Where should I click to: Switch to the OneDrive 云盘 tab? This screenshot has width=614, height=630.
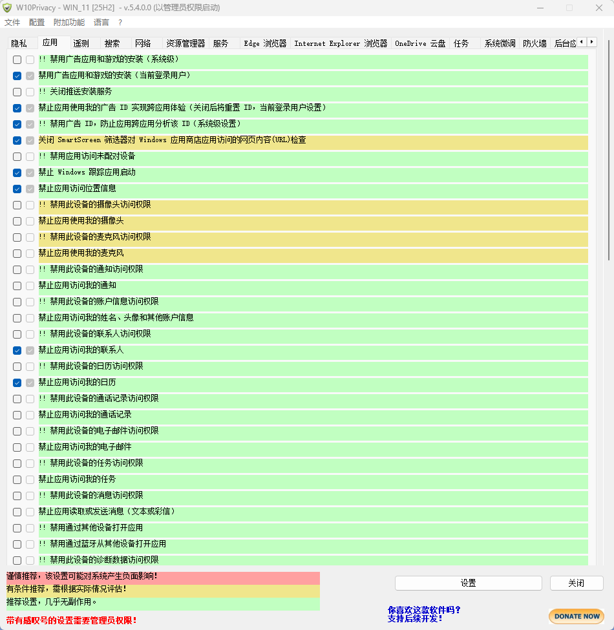click(x=420, y=43)
